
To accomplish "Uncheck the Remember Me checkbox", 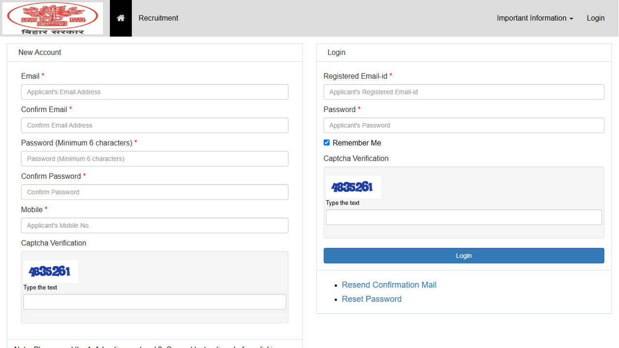I will click(326, 143).
